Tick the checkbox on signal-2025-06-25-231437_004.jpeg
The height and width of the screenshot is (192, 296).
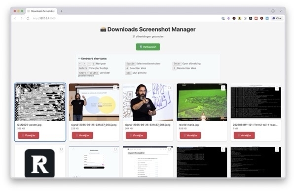(115, 88)
